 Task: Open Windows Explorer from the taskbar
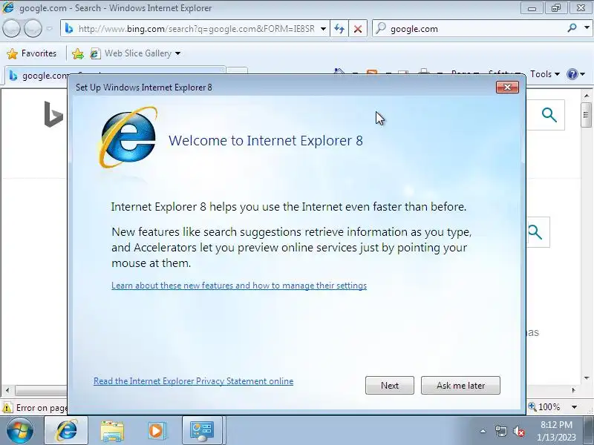pyautogui.click(x=112, y=432)
